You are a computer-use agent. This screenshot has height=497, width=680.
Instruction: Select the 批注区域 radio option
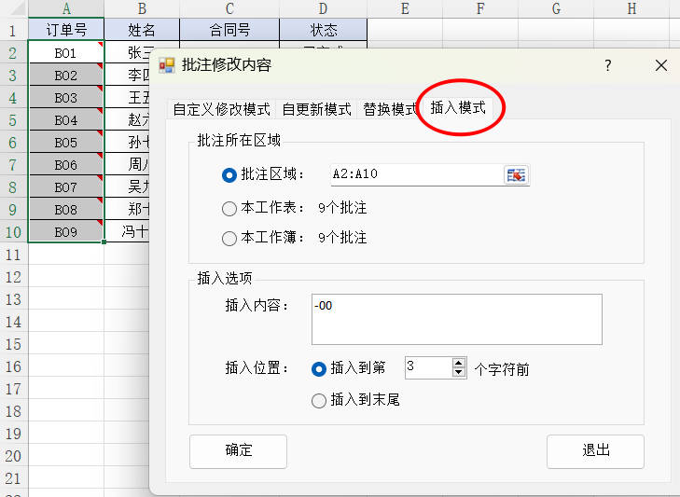tap(229, 174)
